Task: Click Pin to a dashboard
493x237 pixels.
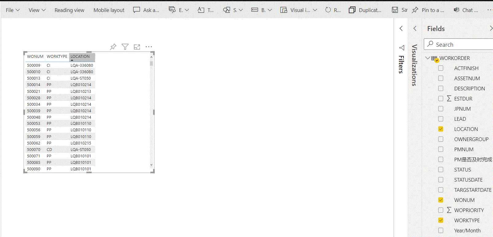Action: point(428,10)
